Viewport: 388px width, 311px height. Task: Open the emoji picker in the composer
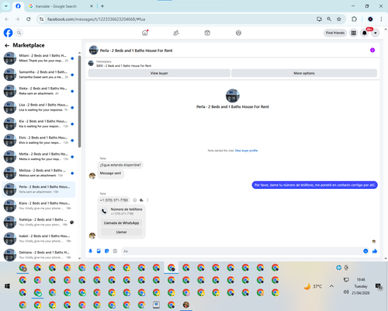(365, 251)
